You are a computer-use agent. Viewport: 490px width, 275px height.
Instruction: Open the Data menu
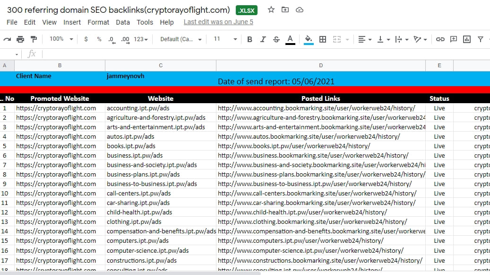(123, 22)
